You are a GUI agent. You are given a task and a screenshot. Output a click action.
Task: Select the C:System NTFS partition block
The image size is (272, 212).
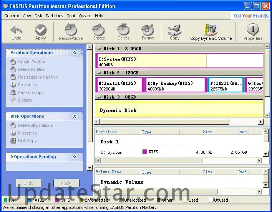[151, 61]
